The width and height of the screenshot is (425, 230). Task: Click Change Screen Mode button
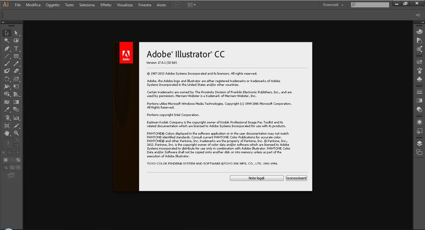click(x=11, y=175)
